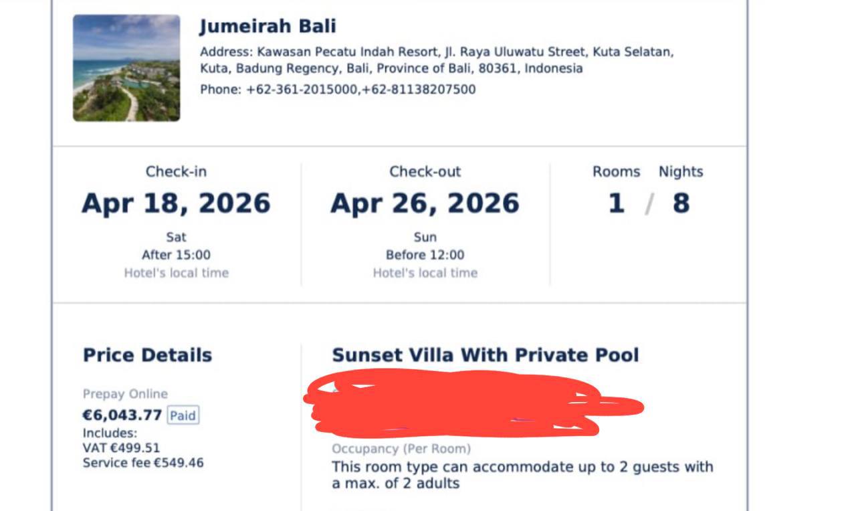This screenshot has width=856, height=511.
Task: Click the total price €6,043.77
Action: click(x=122, y=415)
